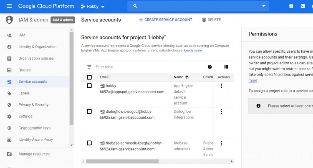Click the Identity & Organization person icon
Screen dimensions: 313x168
pos(9,47)
